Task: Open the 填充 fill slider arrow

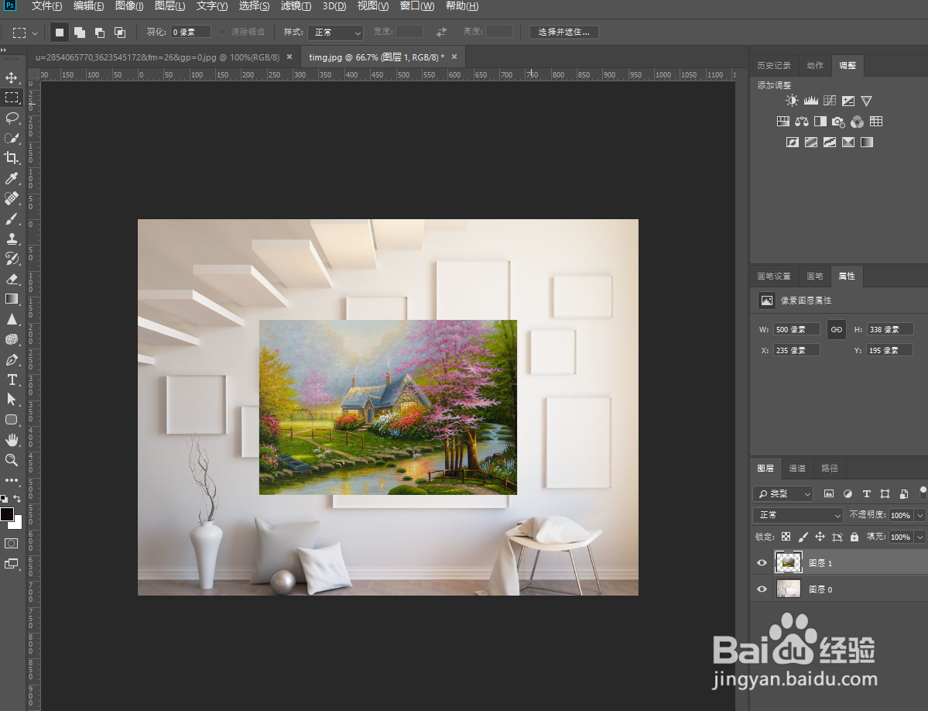Action: tap(919, 537)
